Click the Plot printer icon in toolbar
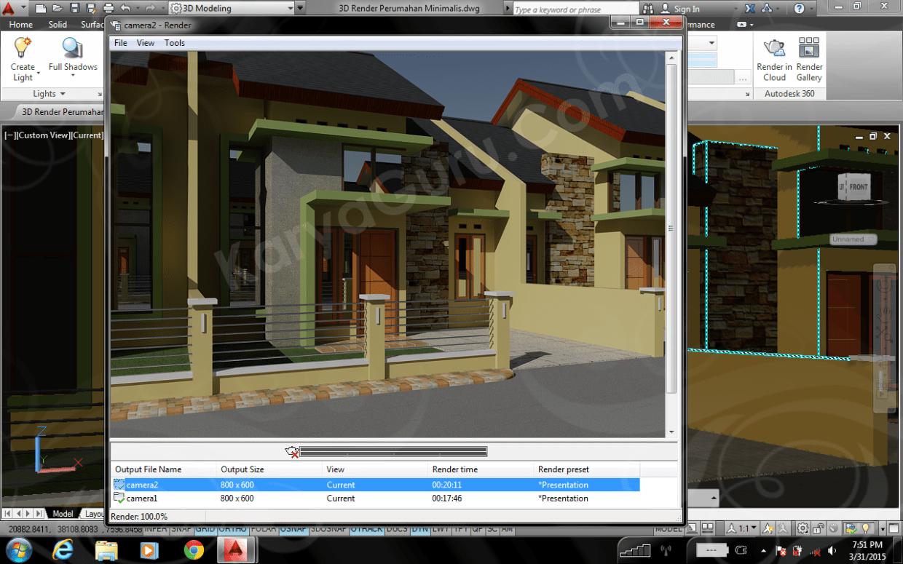Viewport: 903px width, 564px height. (109, 9)
